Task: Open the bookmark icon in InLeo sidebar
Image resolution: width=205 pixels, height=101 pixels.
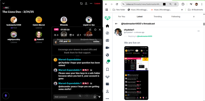Action: [107, 69]
